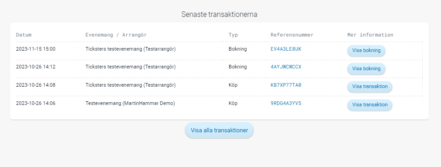Follow the KB7XP77TA0 reference link
The height and width of the screenshot is (167, 441).
[286, 85]
